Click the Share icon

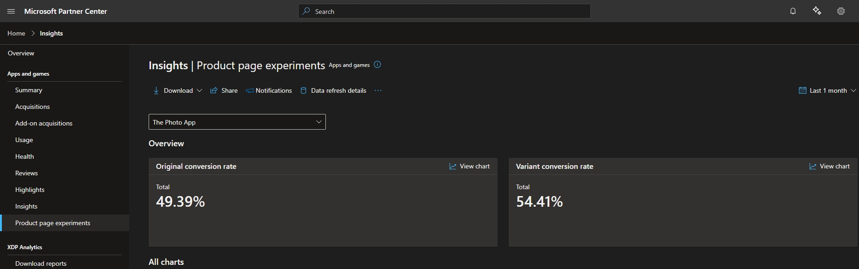pyautogui.click(x=214, y=90)
